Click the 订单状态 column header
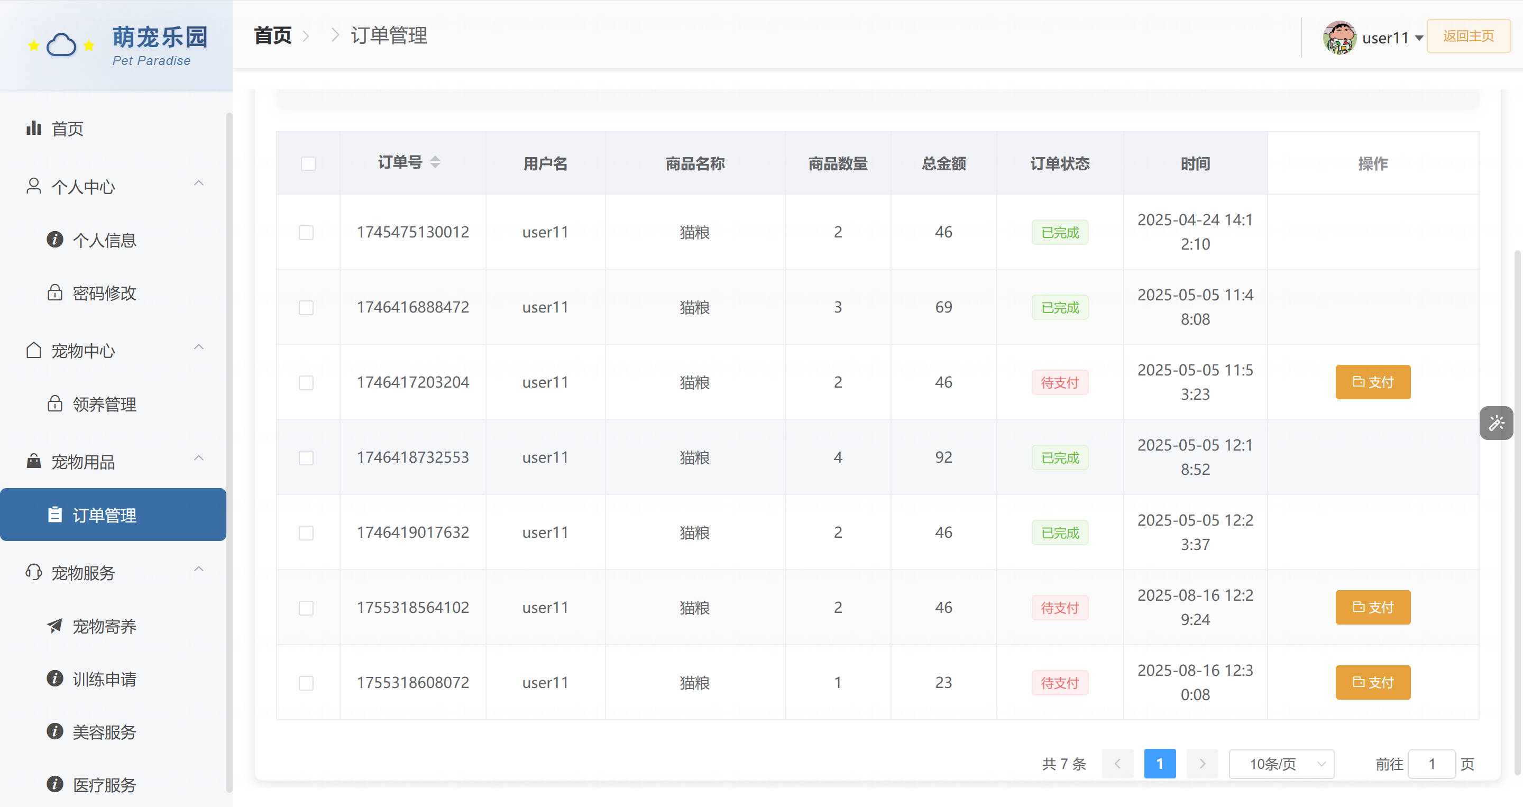 click(x=1059, y=163)
